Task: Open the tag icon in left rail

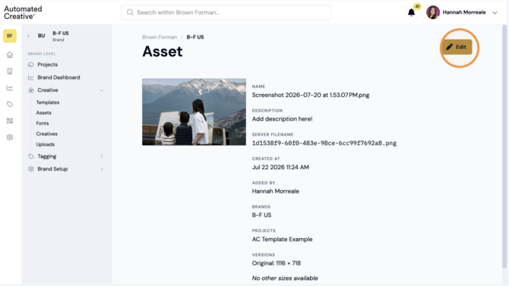Action: point(10,104)
